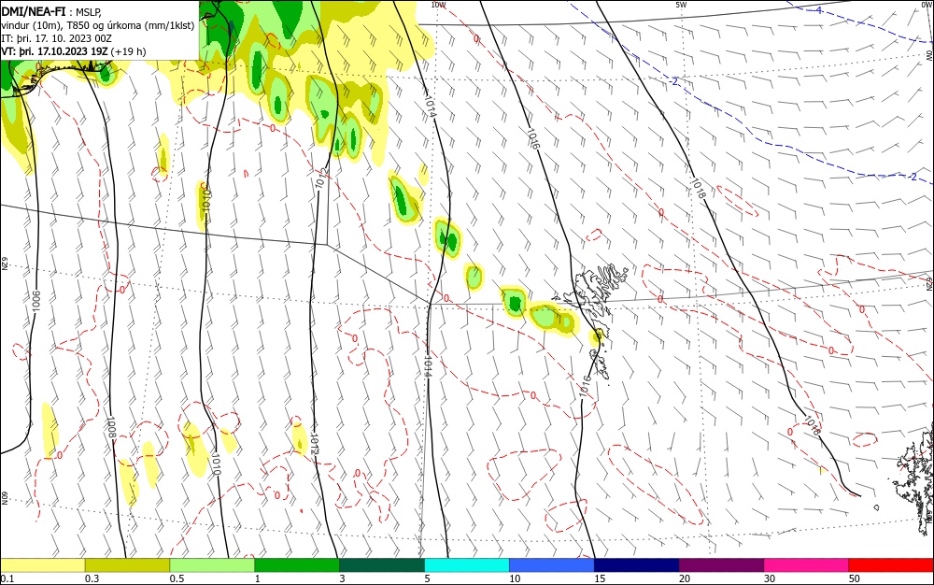The height and width of the screenshot is (585, 934).
Task: Click the "30" legend value
Action: [770, 578]
